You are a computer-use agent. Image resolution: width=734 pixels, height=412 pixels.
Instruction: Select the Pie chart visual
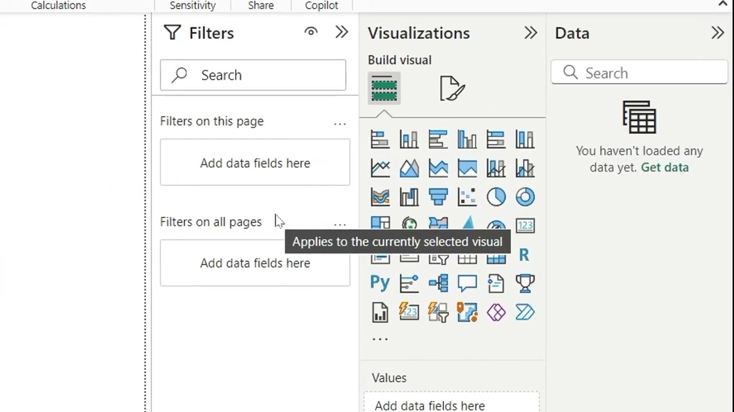(496, 197)
